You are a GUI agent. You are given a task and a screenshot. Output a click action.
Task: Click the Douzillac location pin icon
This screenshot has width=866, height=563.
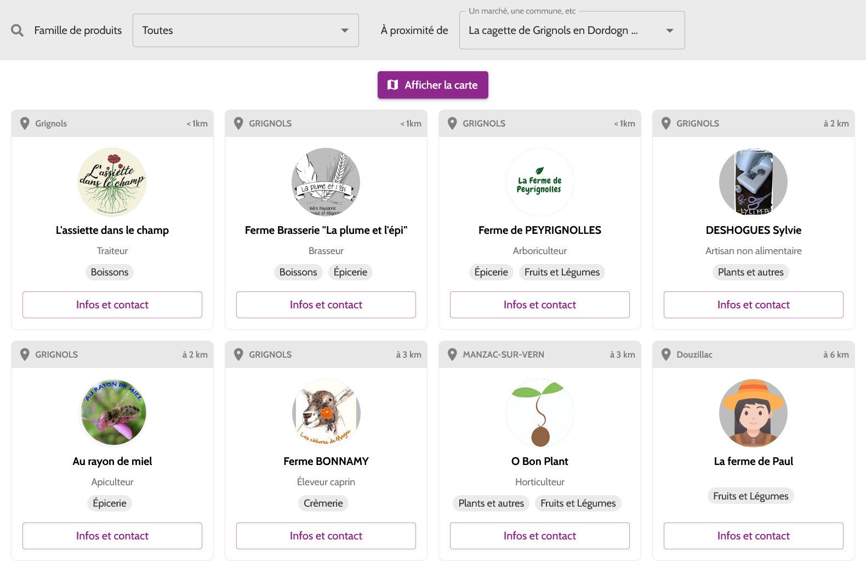click(666, 354)
